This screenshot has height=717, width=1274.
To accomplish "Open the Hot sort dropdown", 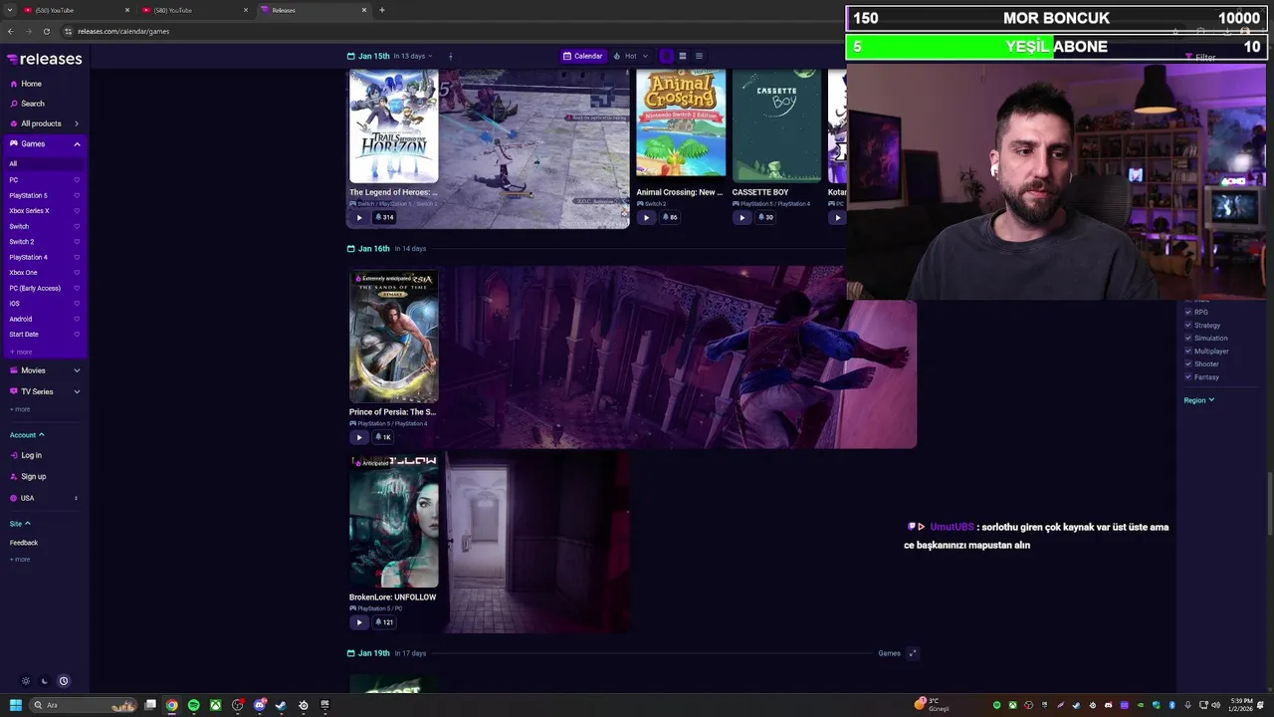I will [630, 56].
